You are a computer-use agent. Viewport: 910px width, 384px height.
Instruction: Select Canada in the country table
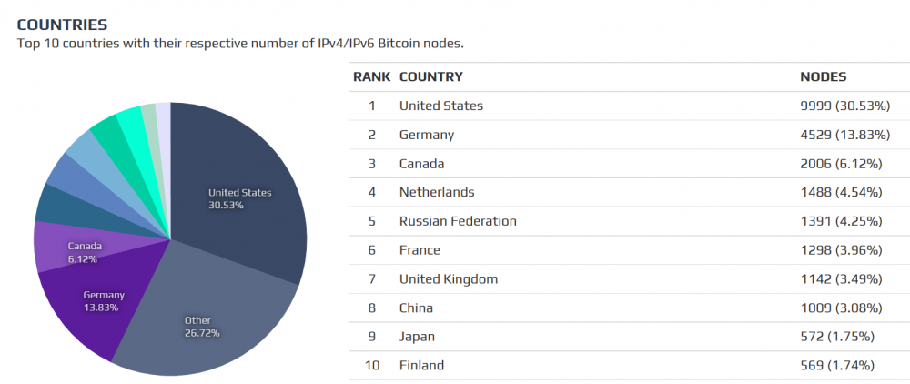click(x=422, y=164)
